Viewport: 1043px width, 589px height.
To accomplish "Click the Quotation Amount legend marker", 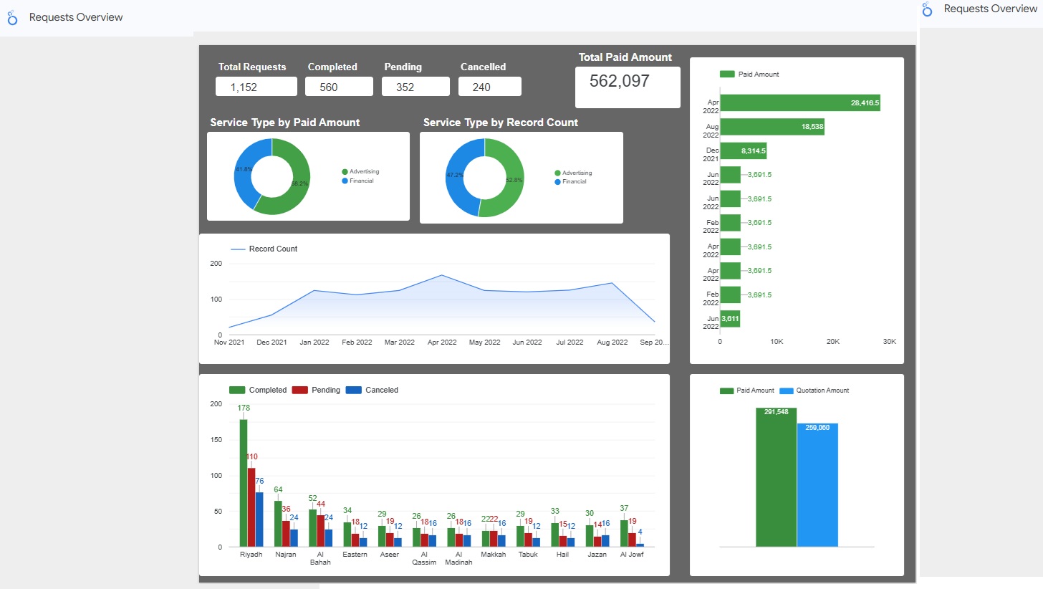I will point(787,391).
